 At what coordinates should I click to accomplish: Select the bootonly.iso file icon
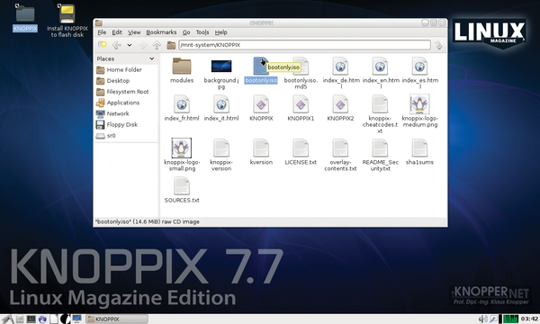tap(261, 66)
